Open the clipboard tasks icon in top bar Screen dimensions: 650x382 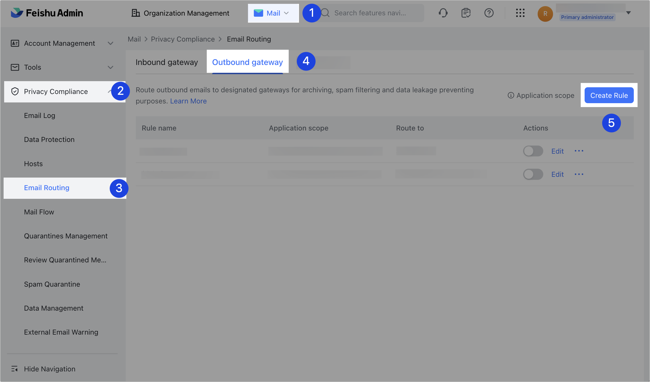pos(466,13)
